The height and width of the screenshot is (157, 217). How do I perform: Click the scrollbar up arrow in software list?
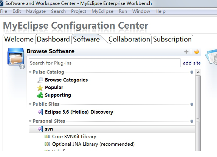pyautogui.click(x=198, y=72)
